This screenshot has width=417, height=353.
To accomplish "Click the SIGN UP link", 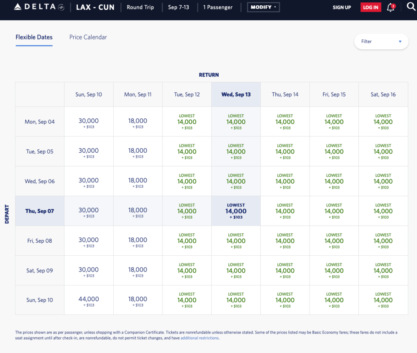I will point(342,7).
